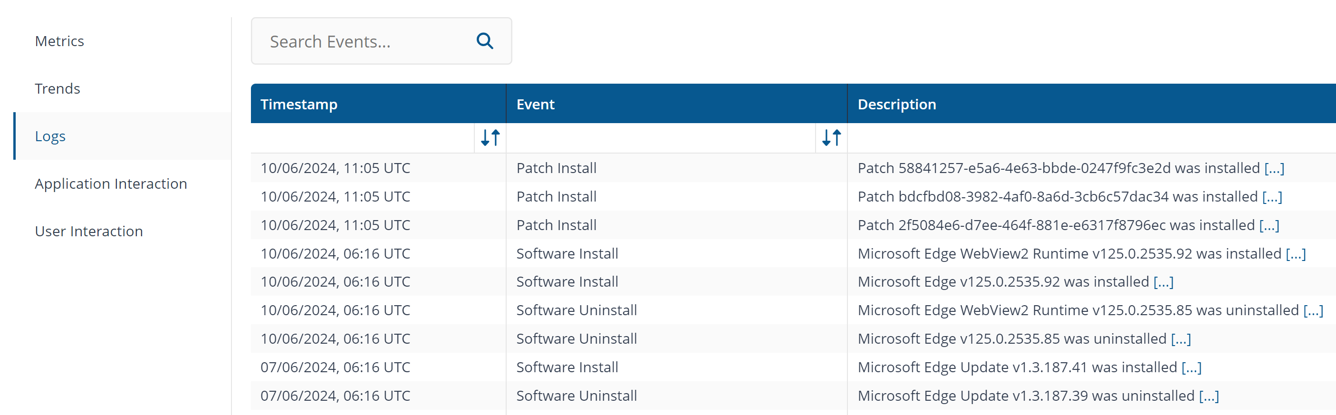Go to the User Interaction section
This screenshot has height=415, width=1336.
89,232
